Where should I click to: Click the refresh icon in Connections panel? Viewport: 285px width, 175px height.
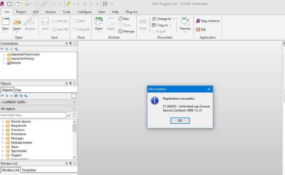2,49
